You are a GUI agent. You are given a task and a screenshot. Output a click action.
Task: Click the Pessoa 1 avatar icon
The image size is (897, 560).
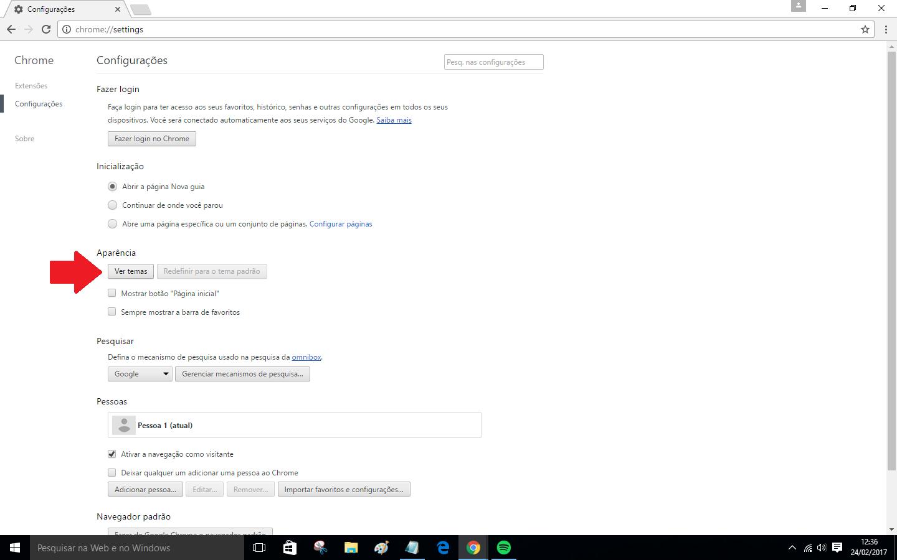123,425
